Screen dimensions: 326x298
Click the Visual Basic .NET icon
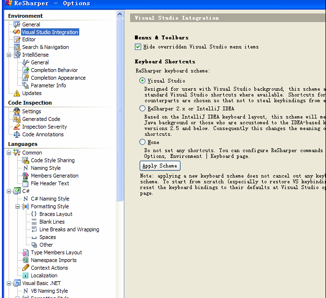pyautogui.click(x=17, y=283)
